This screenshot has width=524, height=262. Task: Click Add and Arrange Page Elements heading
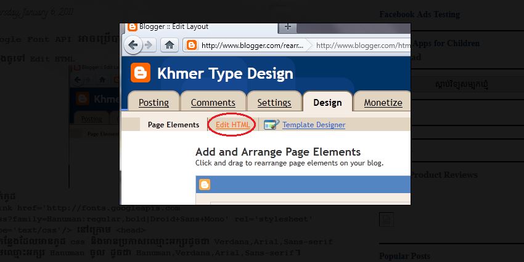click(278, 152)
